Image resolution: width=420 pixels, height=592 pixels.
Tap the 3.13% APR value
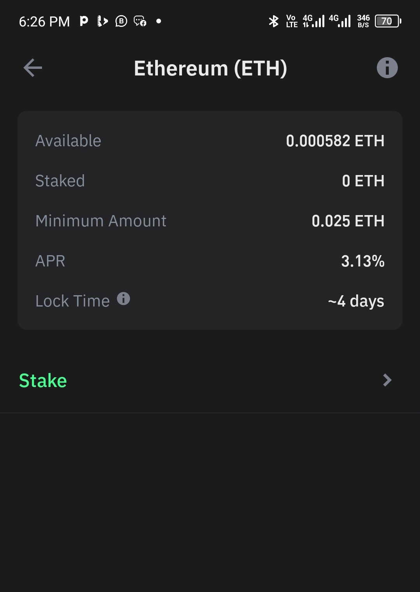click(x=362, y=261)
